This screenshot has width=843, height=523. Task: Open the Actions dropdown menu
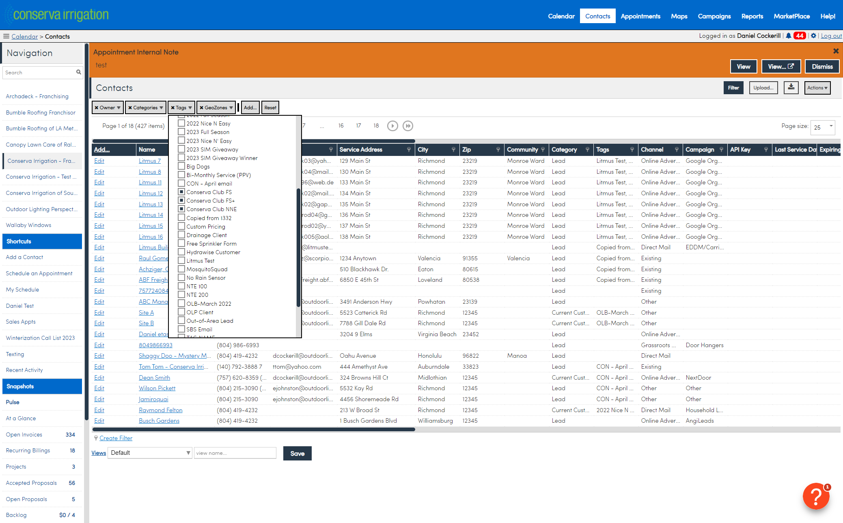point(817,88)
